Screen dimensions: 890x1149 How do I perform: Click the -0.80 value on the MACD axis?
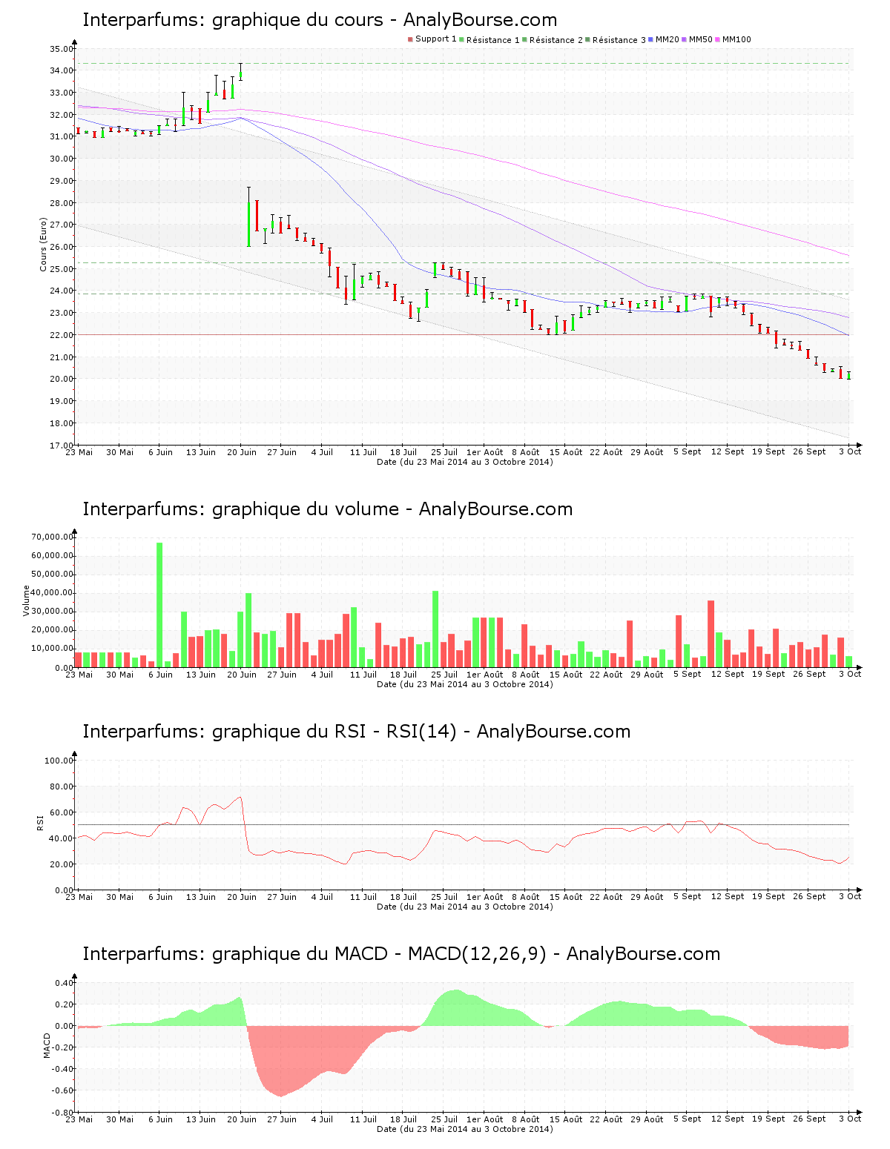[x=62, y=1113]
